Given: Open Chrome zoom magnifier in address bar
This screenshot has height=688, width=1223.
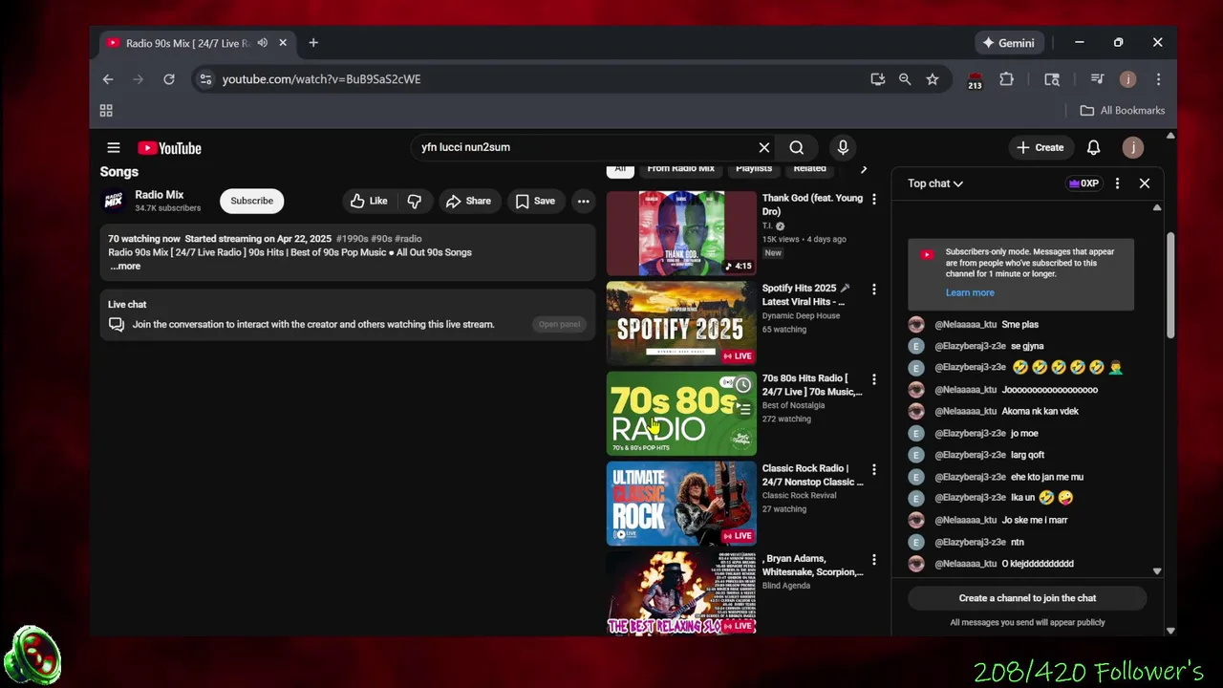Looking at the screenshot, I should [x=905, y=79].
